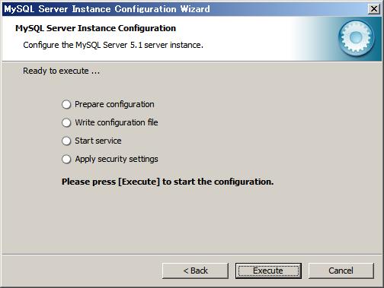This screenshot has width=384, height=288.
Task: Click the Execute button
Action: pyautogui.click(x=268, y=271)
